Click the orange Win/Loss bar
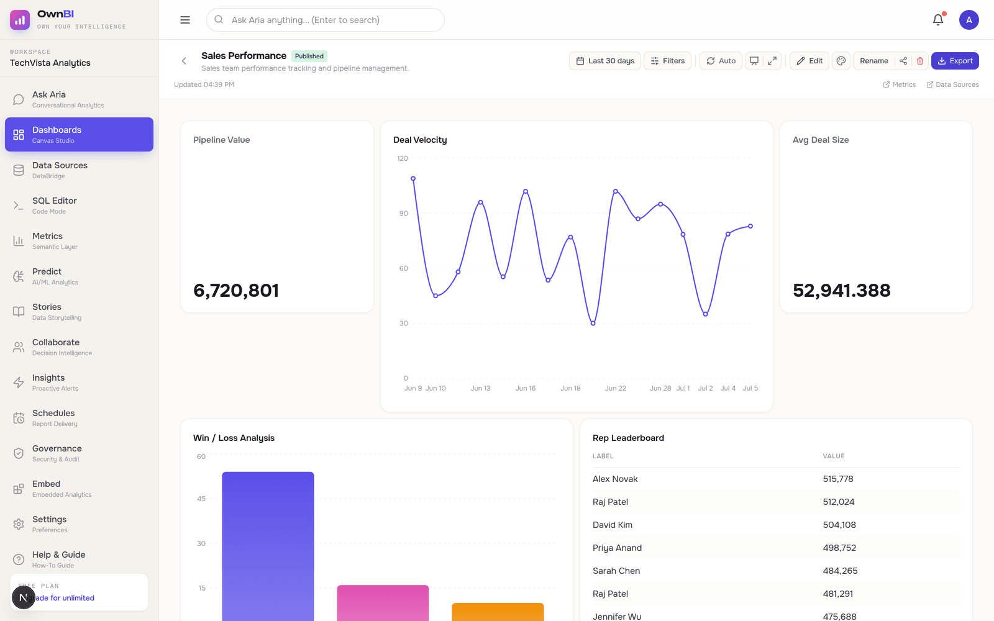Viewport: 994px width, 621px height. coord(498,612)
